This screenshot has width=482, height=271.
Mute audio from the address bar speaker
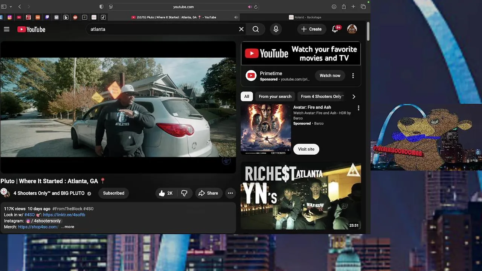[250, 7]
